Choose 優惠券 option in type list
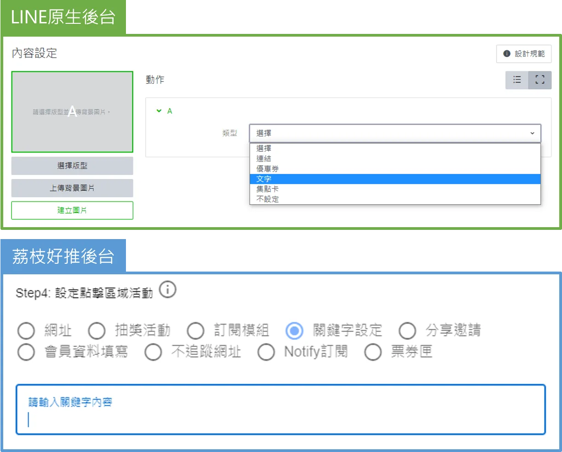Image resolution: width=562 pixels, height=452 pixels. [395, 169]
